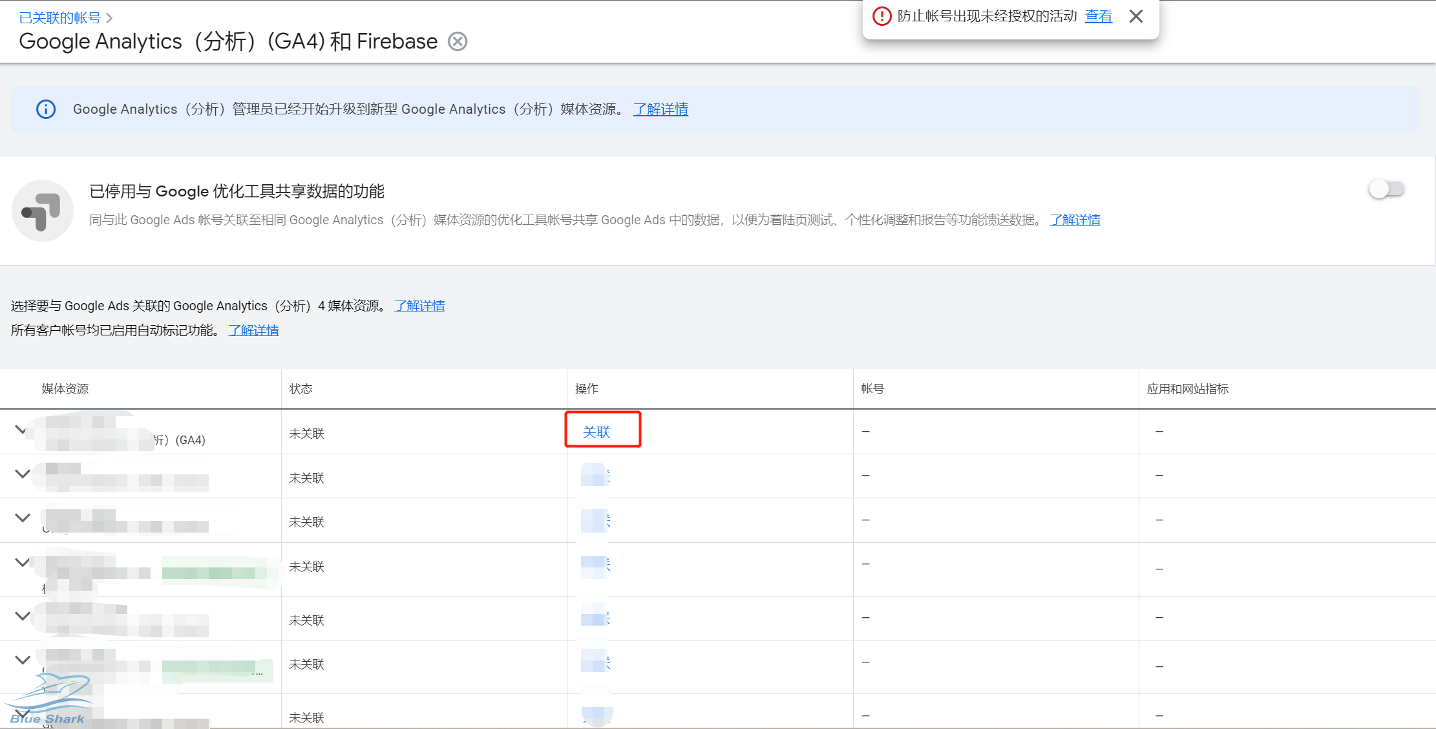Click the blue info icon in the upgrade banner

click(x=46, y=109)
